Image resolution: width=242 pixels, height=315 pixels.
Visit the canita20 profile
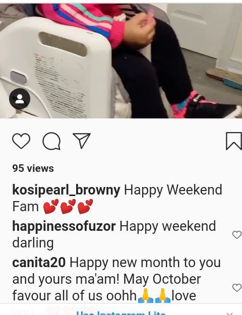[x=39, y=263]
